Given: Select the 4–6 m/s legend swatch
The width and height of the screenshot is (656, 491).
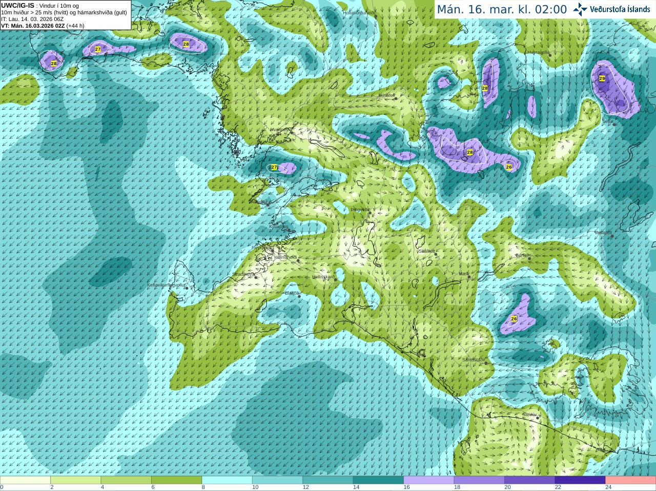Looking at the screenshot, I should (x=126, y=480).
